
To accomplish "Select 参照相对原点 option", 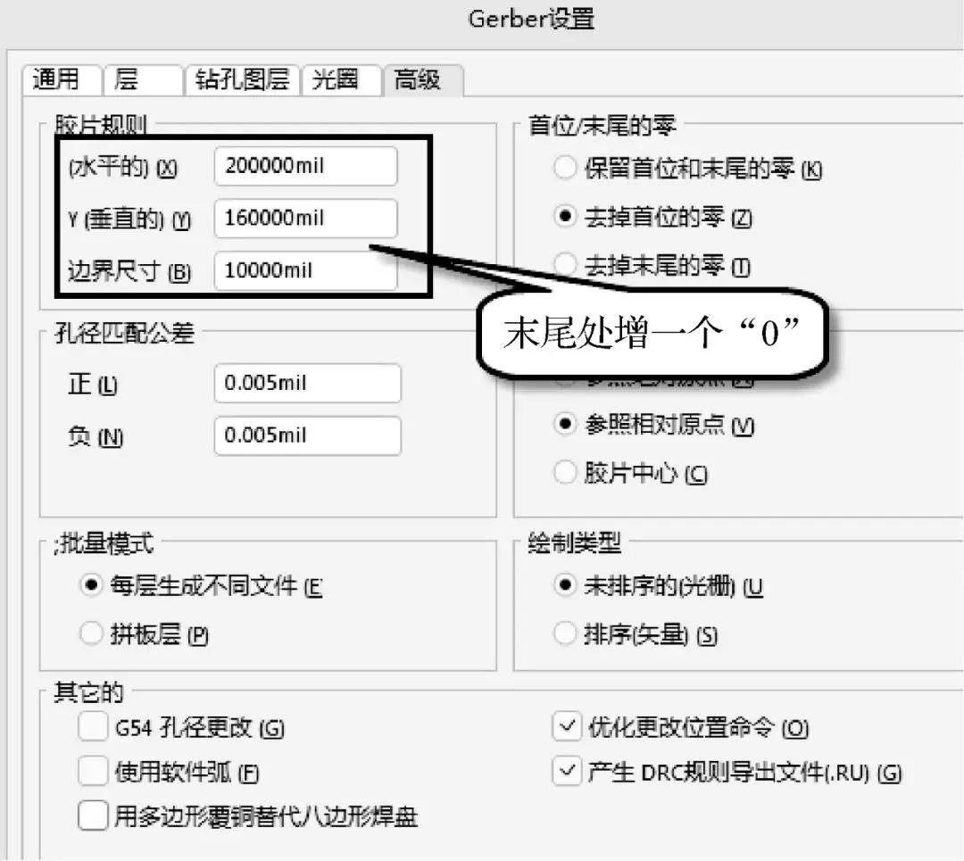I will tap(565, 426).
